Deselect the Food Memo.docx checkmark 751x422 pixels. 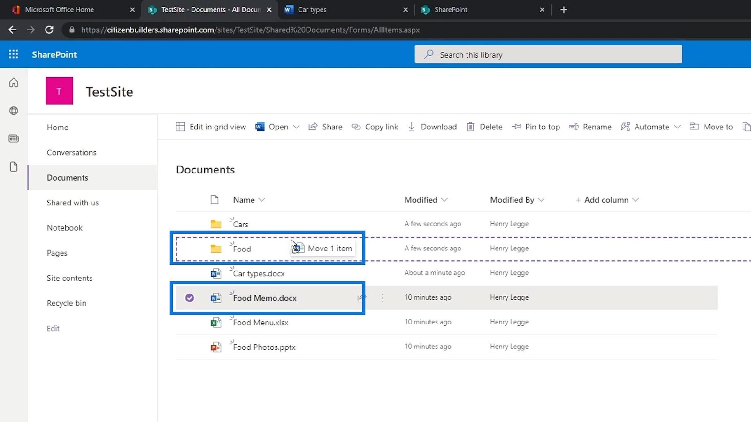coord(190,298)
